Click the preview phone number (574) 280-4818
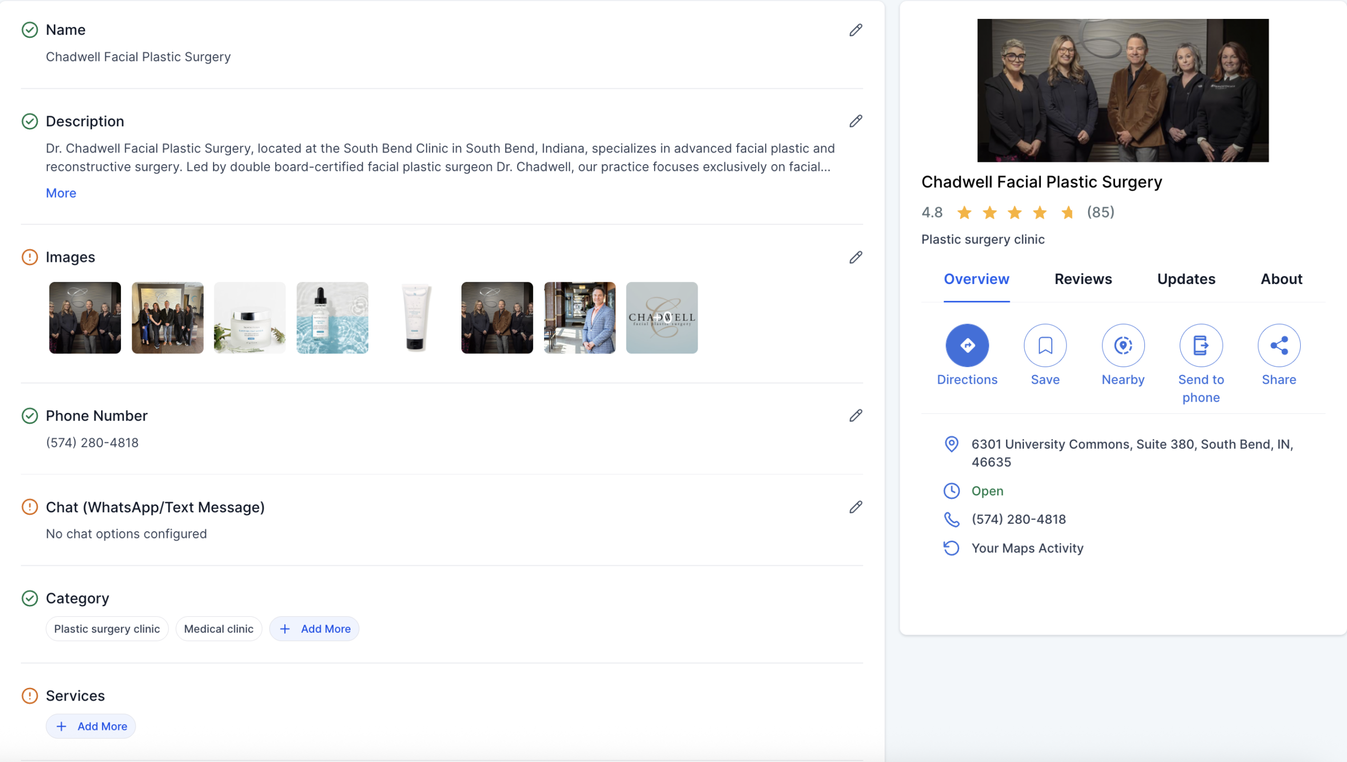Viewport: 1347px width, 762px height. click(1019, 520)
